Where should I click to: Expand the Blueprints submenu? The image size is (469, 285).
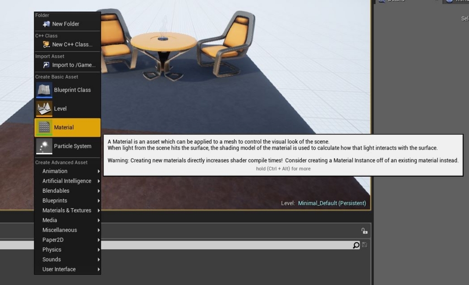[67, 201]
